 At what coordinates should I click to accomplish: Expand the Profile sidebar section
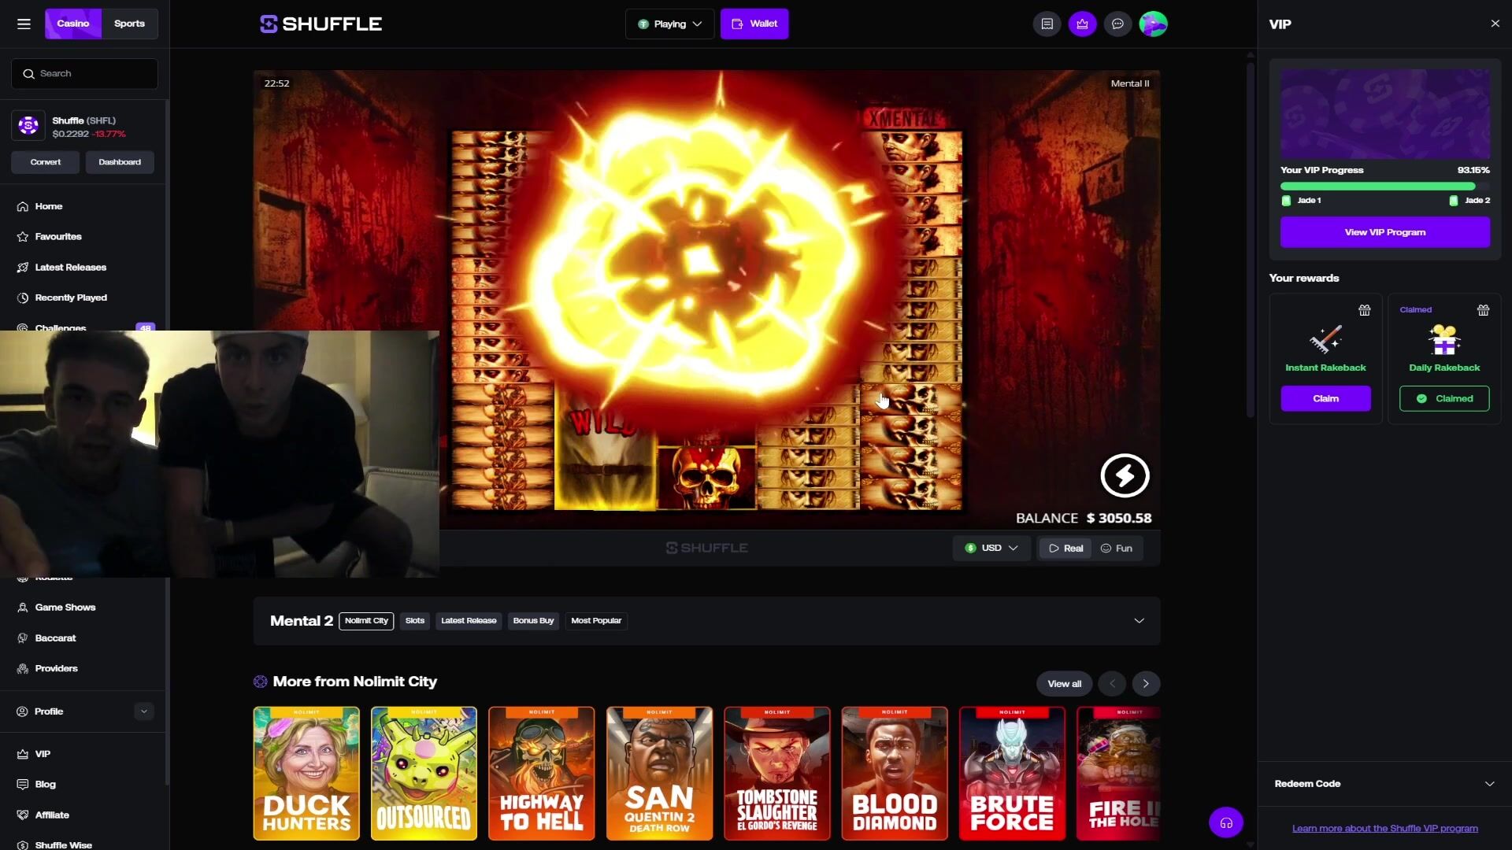tap(143, 711)
